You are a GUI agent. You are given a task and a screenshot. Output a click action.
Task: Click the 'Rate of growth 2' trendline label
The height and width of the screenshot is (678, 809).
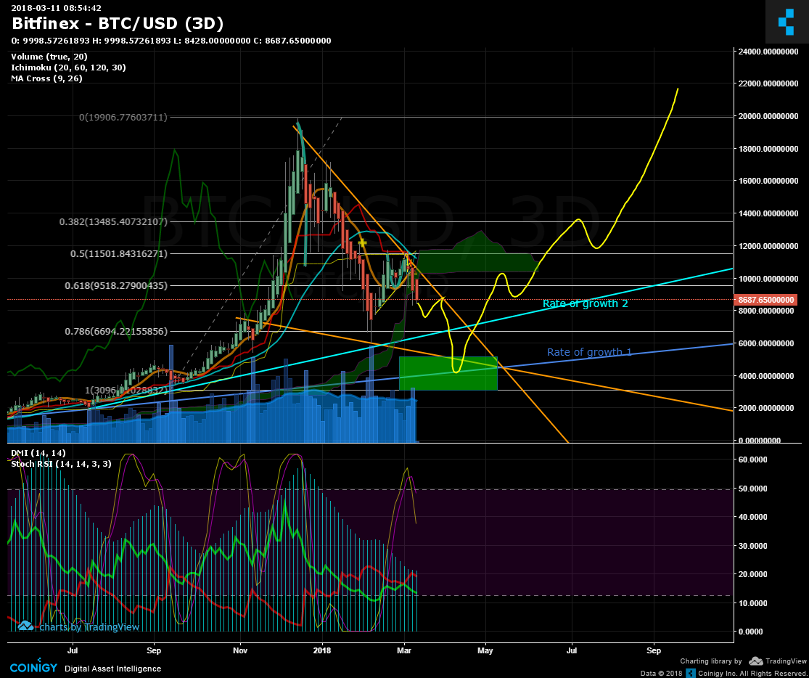click(x=585, y=303)
